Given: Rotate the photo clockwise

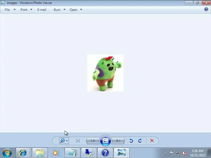Looking at the screenshot, I should 140,141.
